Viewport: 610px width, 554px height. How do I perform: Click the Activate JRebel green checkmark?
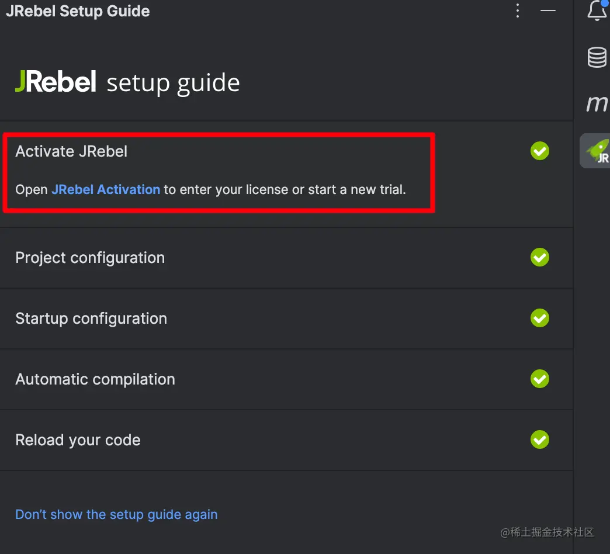539,151
